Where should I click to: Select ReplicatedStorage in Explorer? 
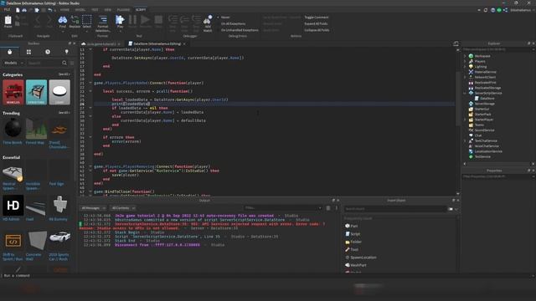(487, 88)
